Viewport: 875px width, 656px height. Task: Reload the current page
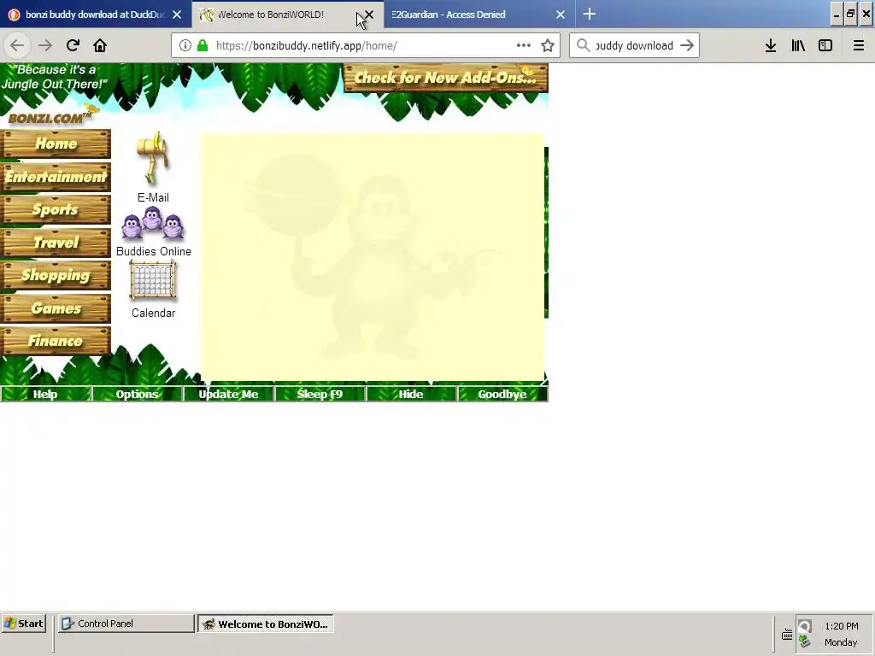[x=73, y=45]
